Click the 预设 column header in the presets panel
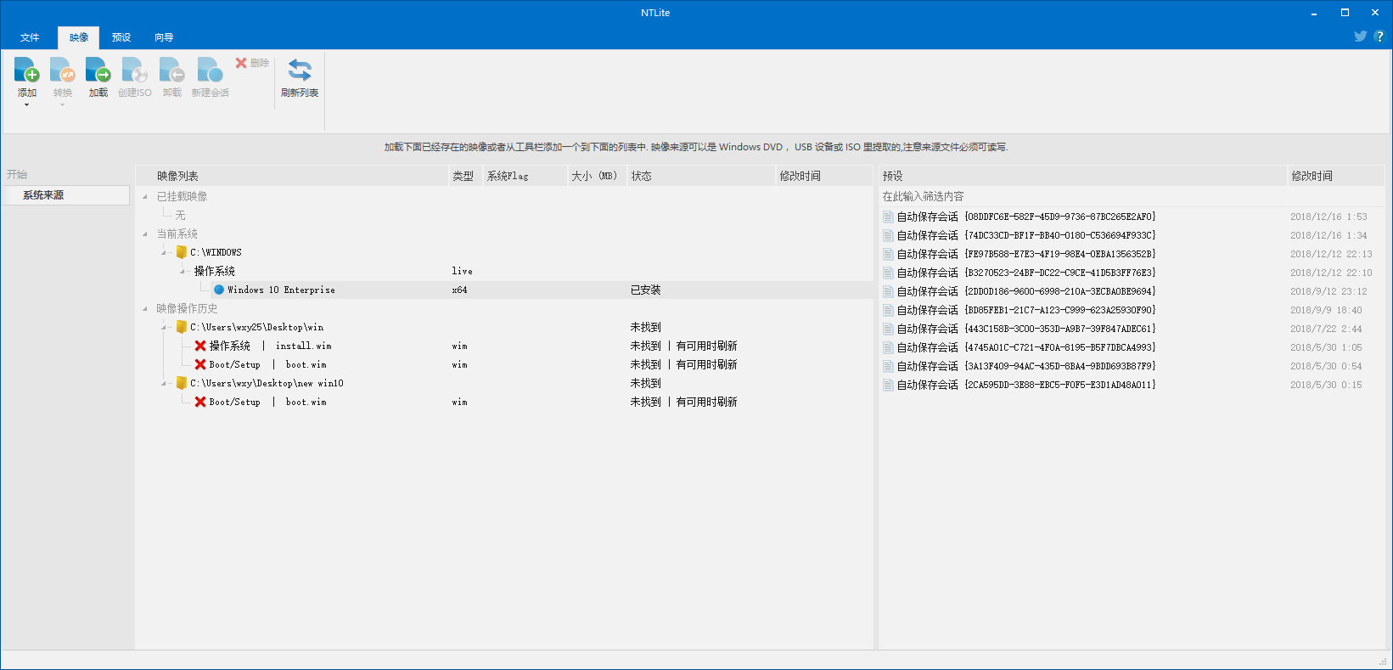 pos(1082,176)
